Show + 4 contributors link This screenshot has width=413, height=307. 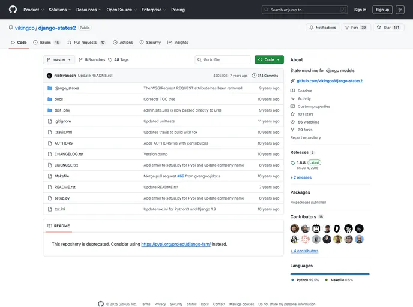pyautogui.click(x=304, y=251)
